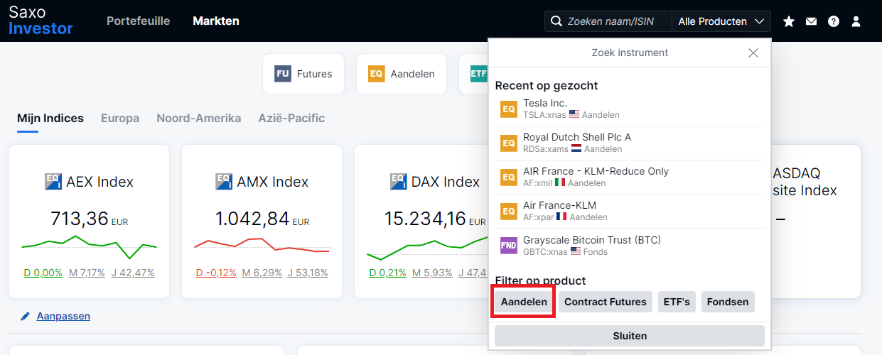Open the help question mark icon
Viewport: 882px width, 355px height.
pos(834,21)
